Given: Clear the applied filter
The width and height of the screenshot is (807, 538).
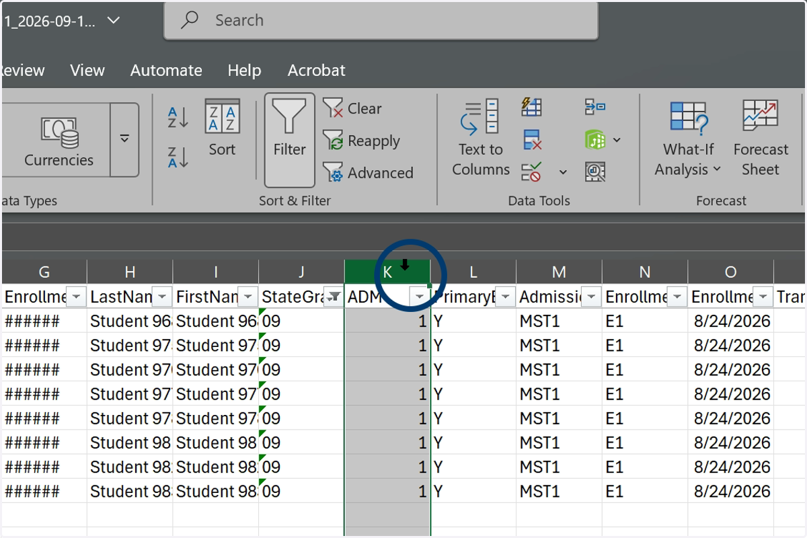Looking at the screenshot, I should (352, 108).
